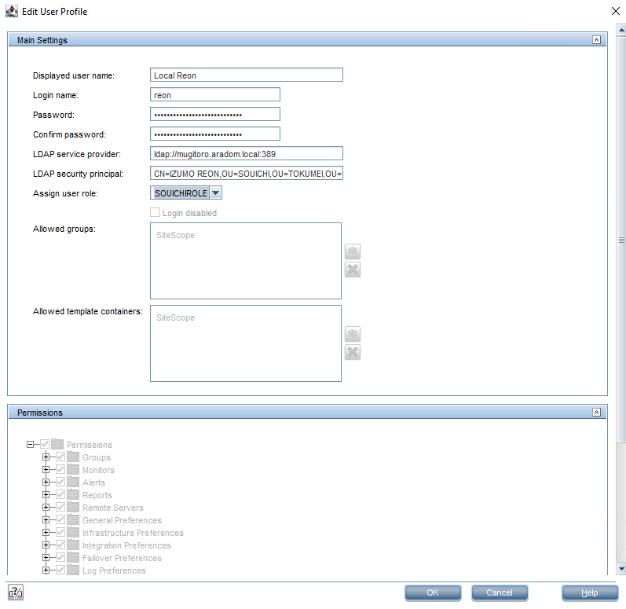626x609 pixels.
Task: Toggle the Monitors permission checkbox
Action: 60,469
